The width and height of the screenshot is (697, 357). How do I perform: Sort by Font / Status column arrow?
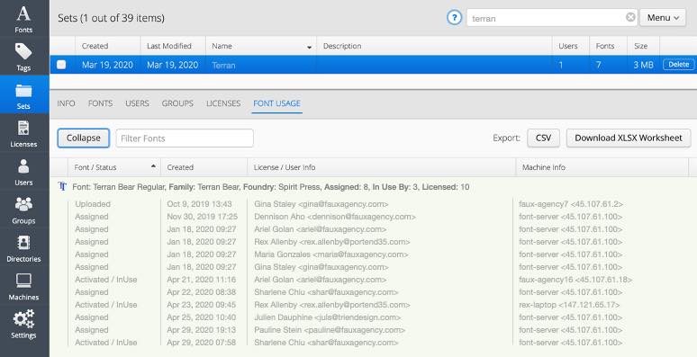tap(153, 166)
